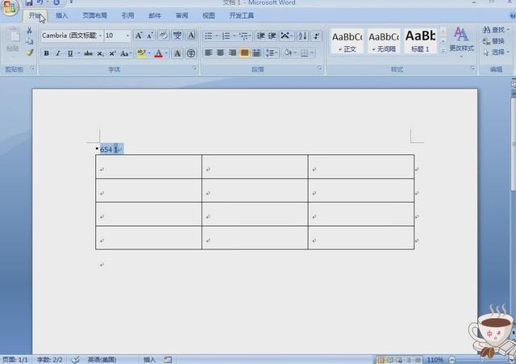Click the 更改样式 button

[x=461, y=40]
